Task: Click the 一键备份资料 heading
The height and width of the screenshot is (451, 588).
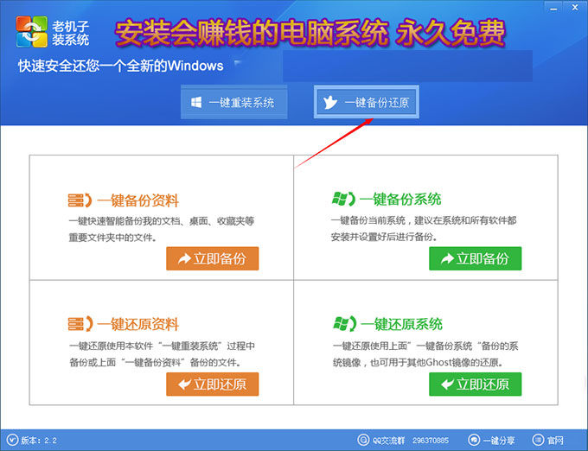Action: (137, 200)
